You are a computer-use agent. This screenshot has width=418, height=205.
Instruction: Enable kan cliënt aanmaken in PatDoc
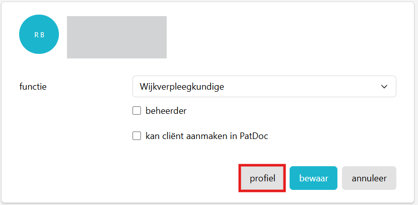(137, 136)
